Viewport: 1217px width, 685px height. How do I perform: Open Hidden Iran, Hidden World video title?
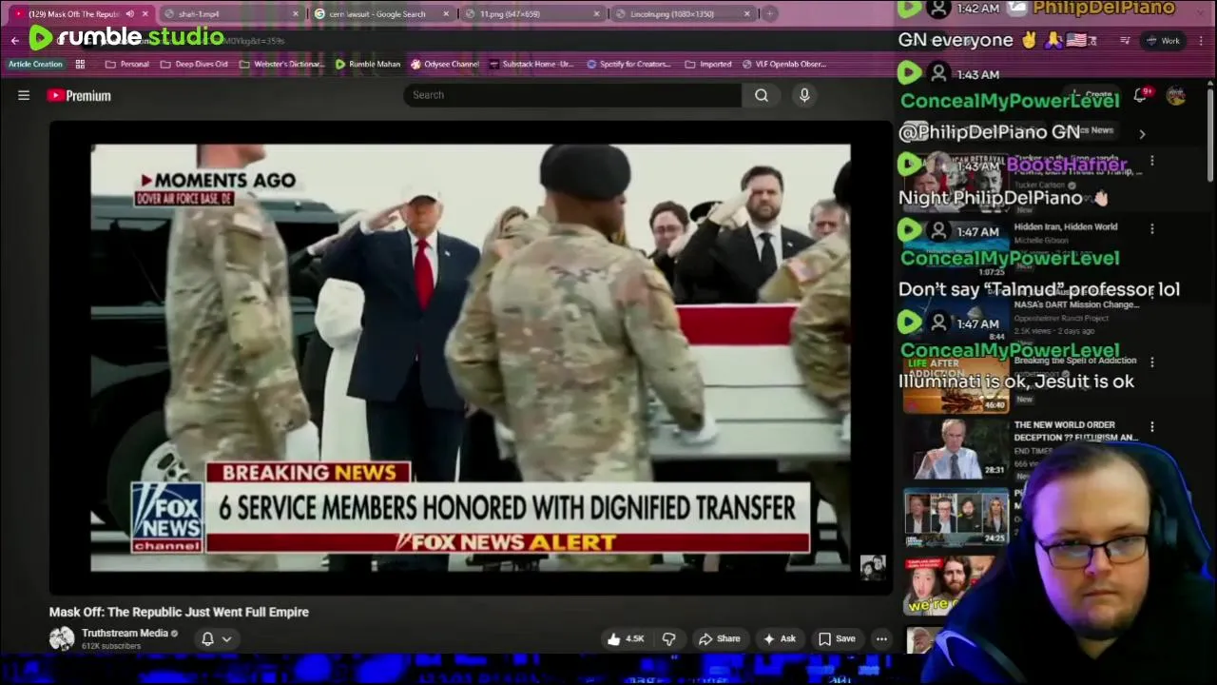click(x=1065, y=227)
